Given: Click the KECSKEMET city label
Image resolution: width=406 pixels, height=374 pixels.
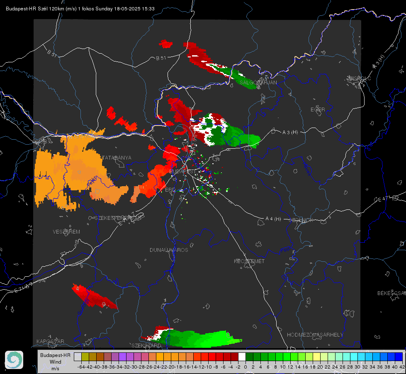Looking at the screenshot, I should point(249,261).
